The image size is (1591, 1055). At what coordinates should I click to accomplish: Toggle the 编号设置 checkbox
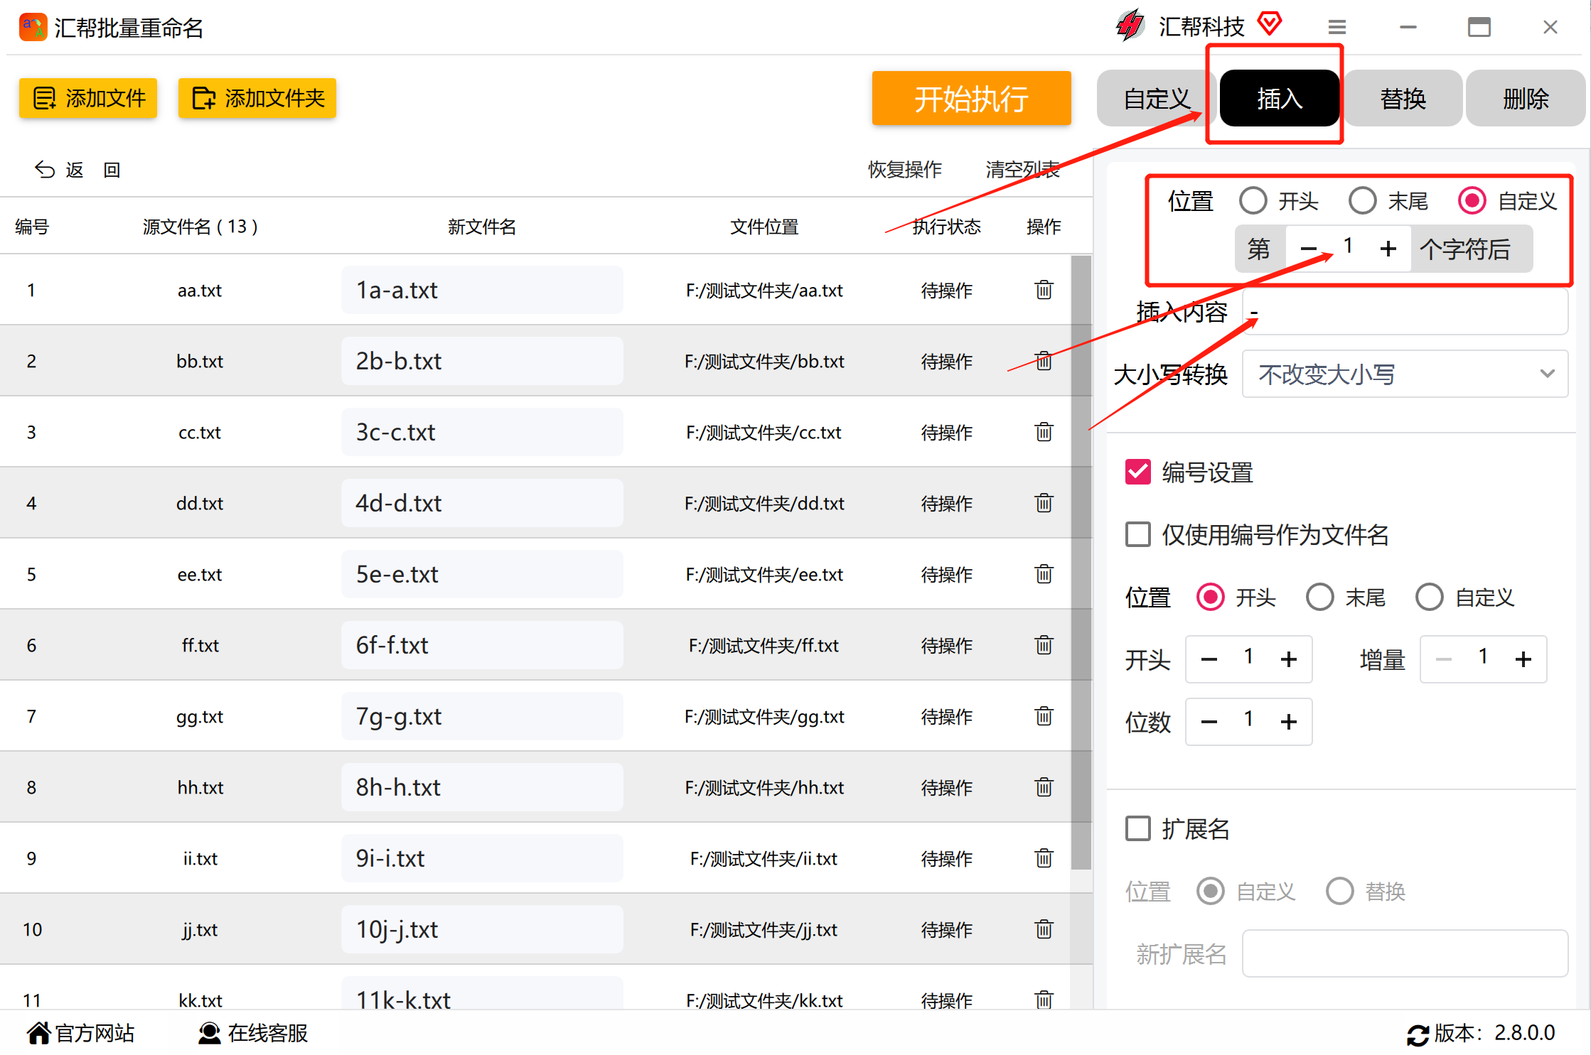pyautogui.click(x=1138, y=472)
